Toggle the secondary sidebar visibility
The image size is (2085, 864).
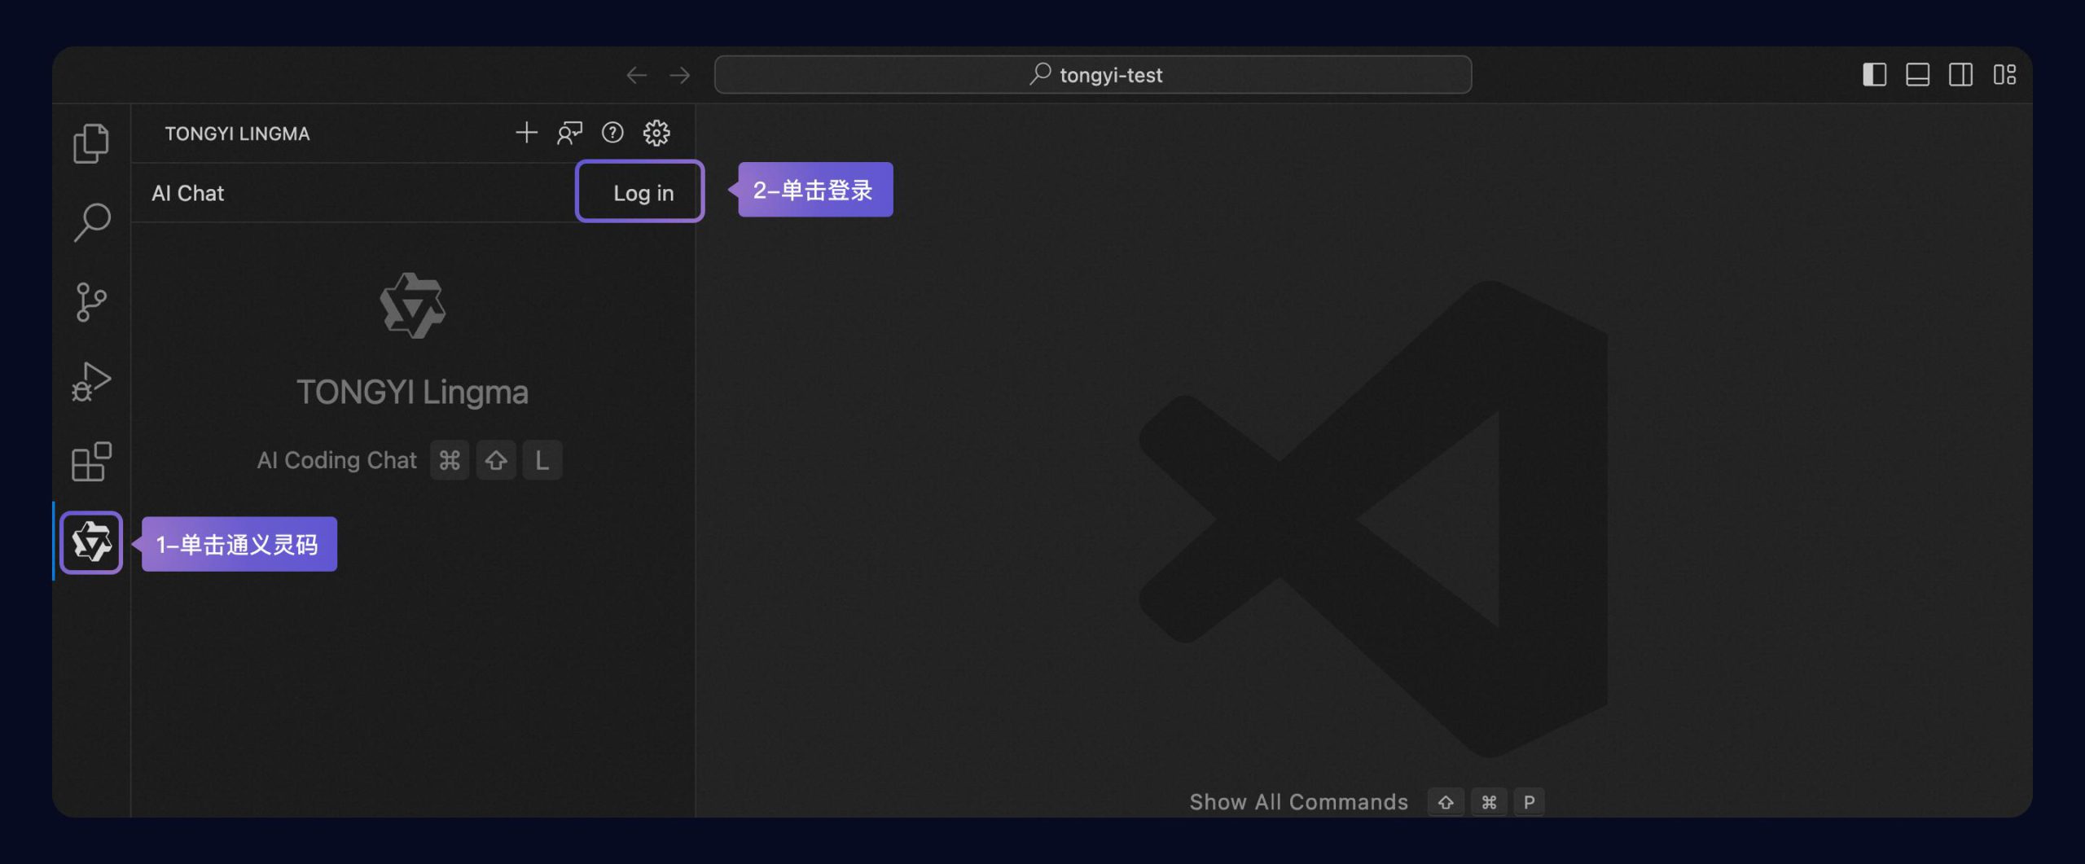pyautogui.click(x=1961, y=74)
